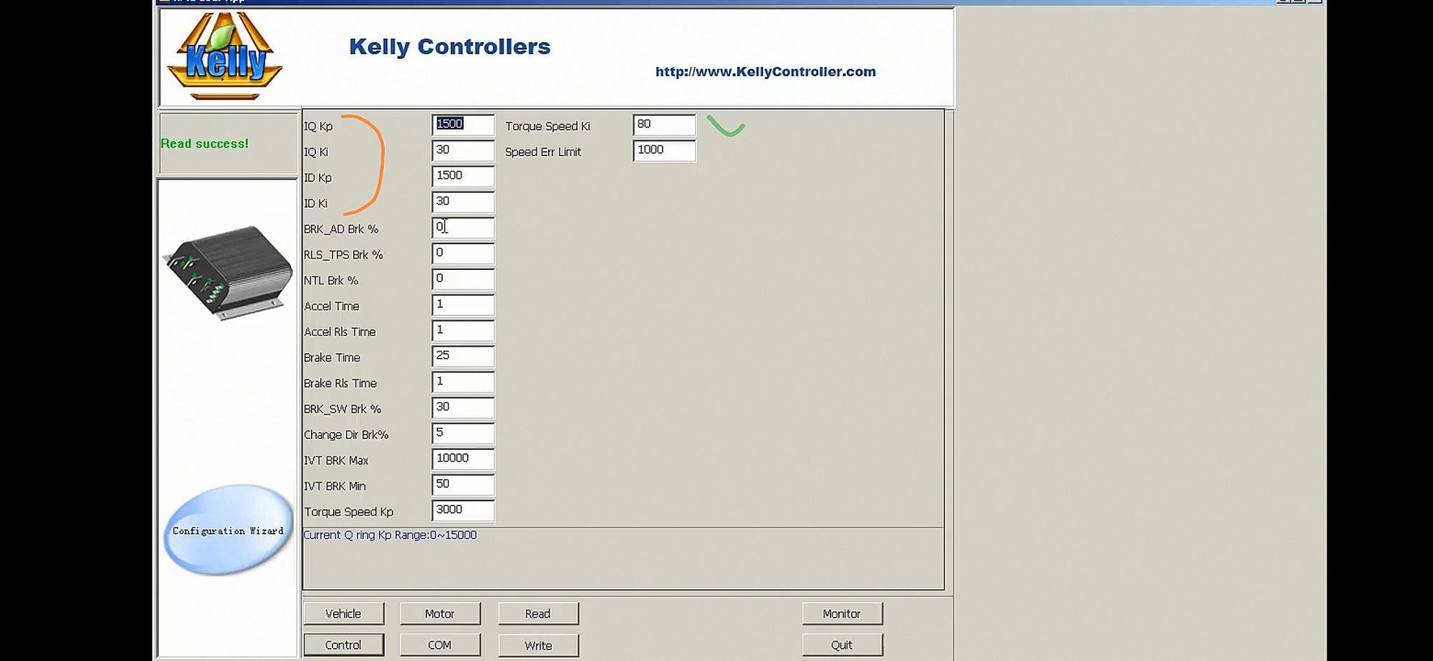Quit the Kelly configuration application
Image resolution: width=1433 pixels, height=661 pixels.
point(842,645)
